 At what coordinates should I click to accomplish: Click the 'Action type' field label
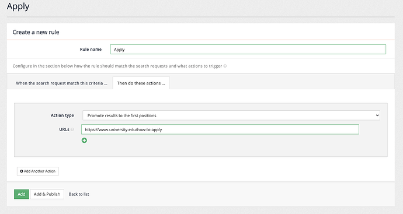[x=62, y=115]
